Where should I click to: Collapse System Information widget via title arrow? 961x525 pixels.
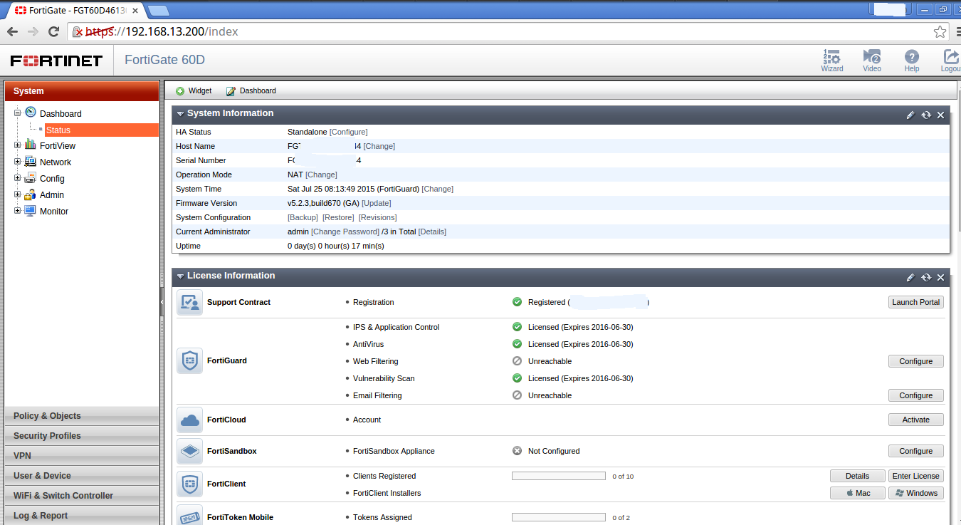pyautogui.click(x=180, y=114)
